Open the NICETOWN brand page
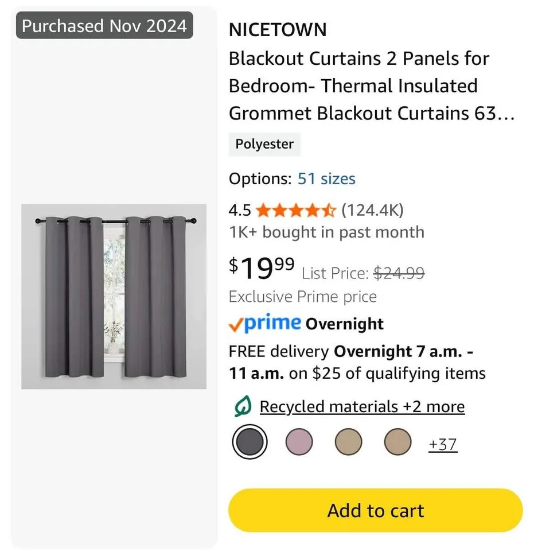Viewport: 534px width, 551px height. pyautogui.click(x=278, y=29)
